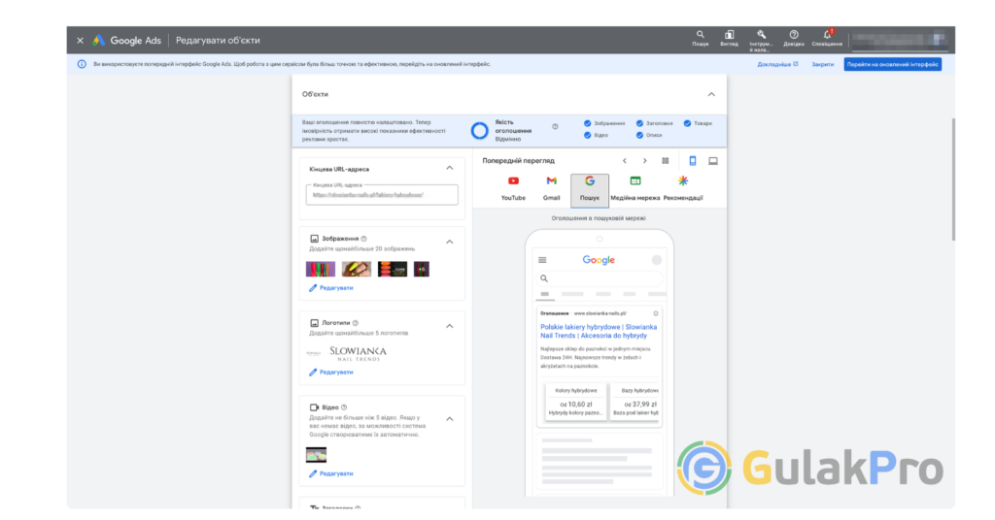The width and height of the screenshot is (995, 520).
Task: Click the Відео camera icon in card header
Action: tap(314, 407)
